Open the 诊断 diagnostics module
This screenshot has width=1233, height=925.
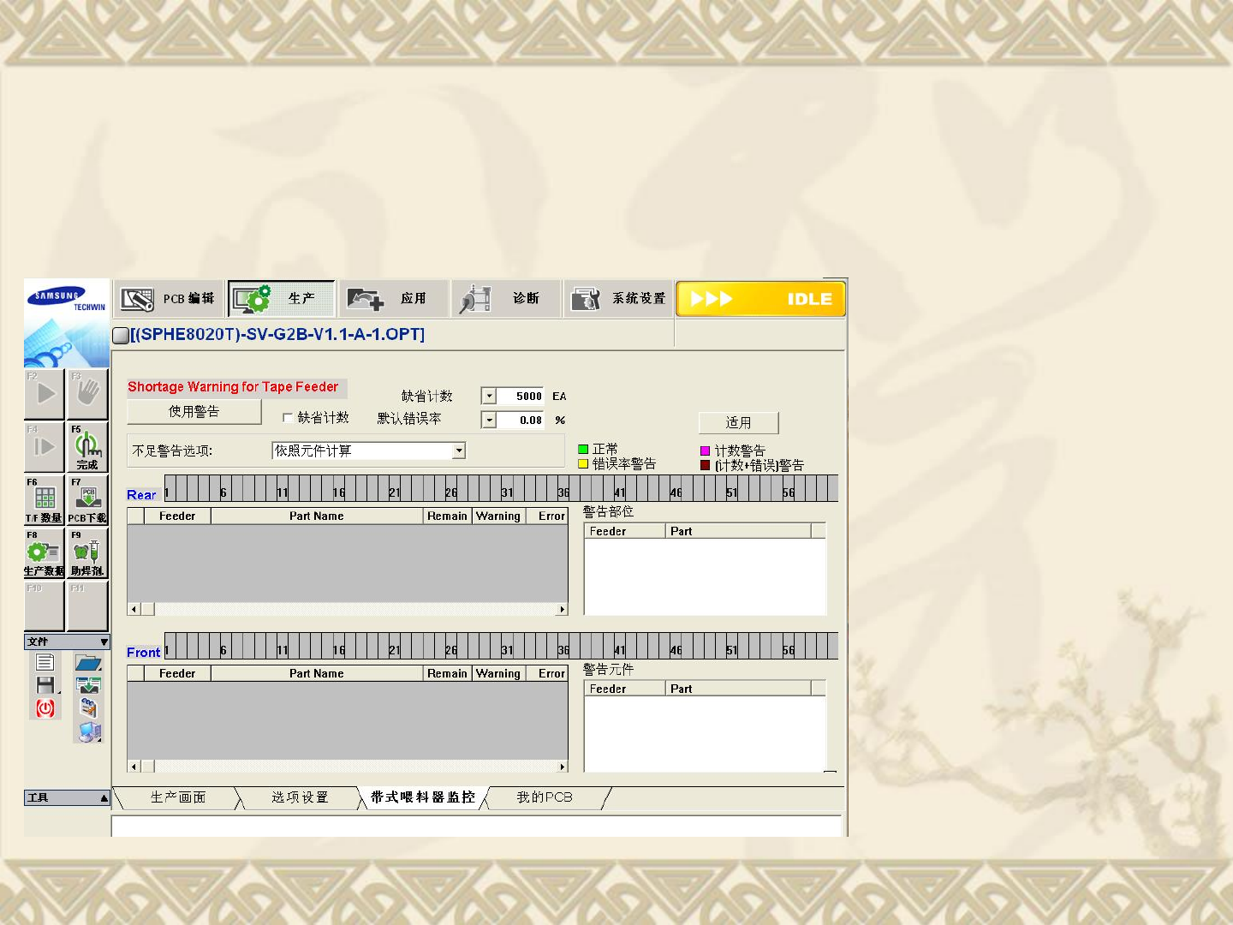(x=506, y=299)
